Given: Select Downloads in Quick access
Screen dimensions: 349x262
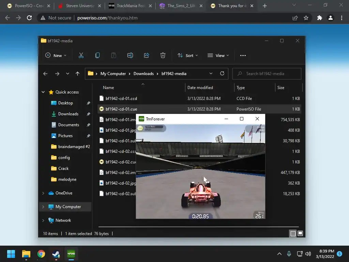Looking at the screenshot, I should (68, 114).
